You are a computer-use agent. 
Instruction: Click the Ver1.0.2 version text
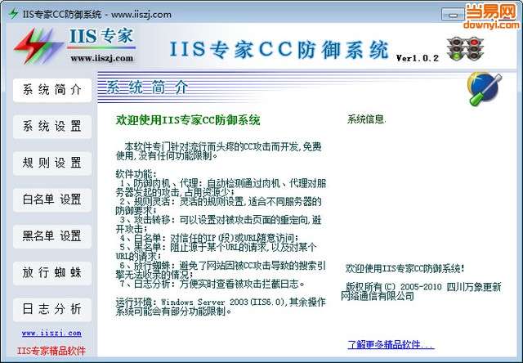(418, 58)
